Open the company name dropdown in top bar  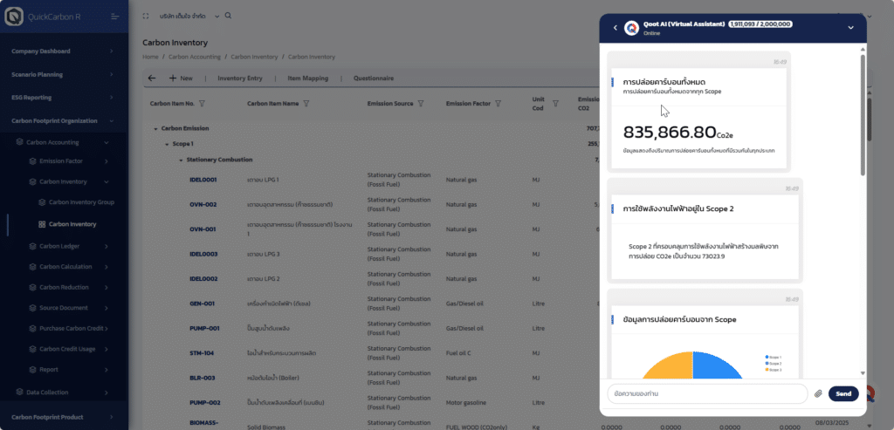pyautogui.click(x=217, y=17)
